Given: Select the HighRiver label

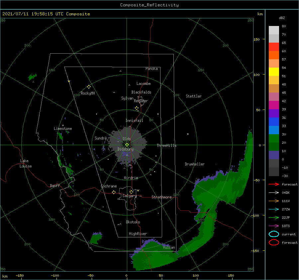Looking at the screenshot, I should point(138,234).
